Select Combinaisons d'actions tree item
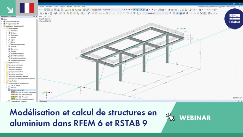 19,101
